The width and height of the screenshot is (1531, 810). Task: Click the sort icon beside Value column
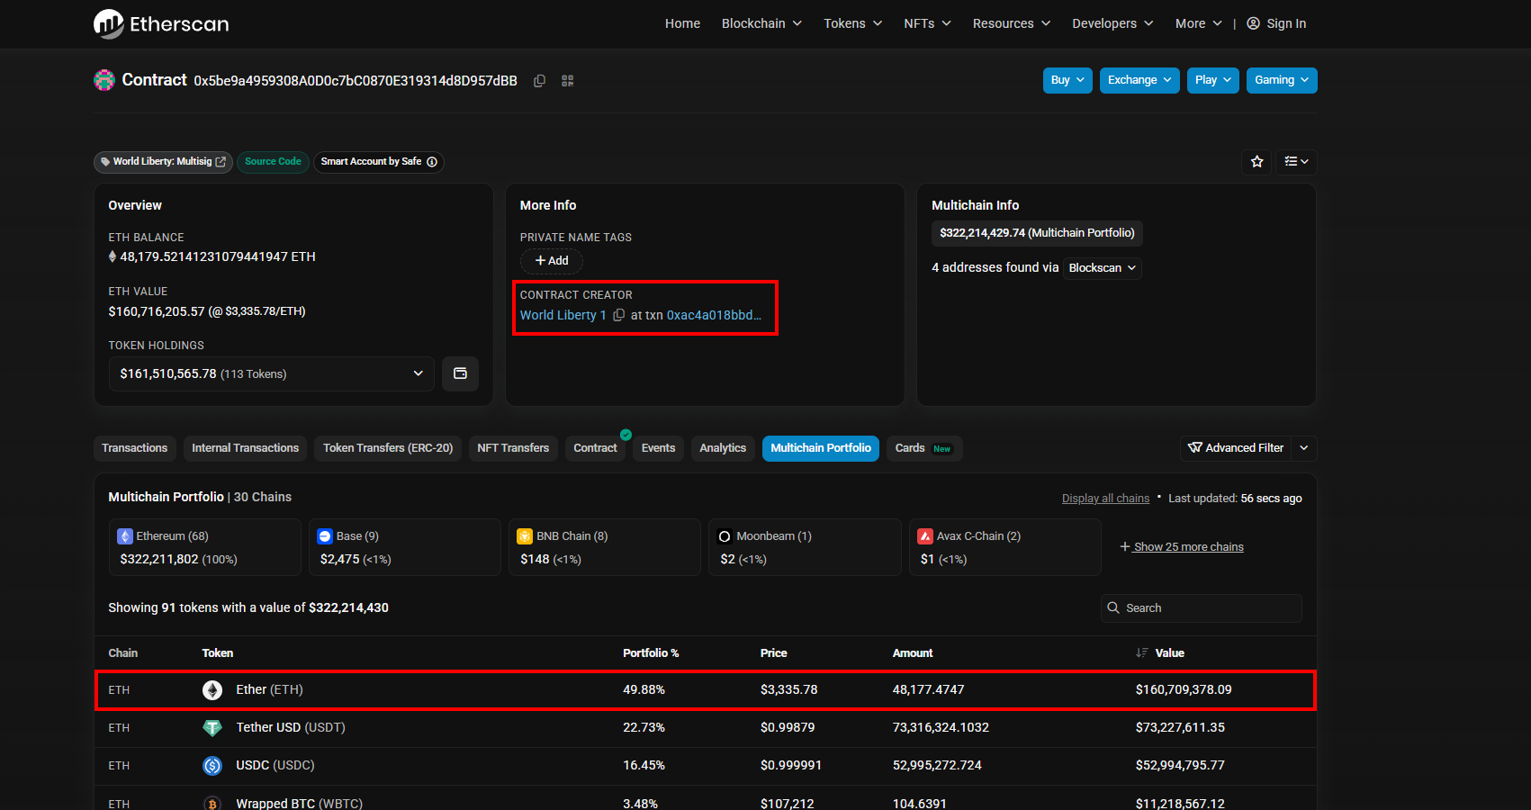click(x=1141, y=653)
